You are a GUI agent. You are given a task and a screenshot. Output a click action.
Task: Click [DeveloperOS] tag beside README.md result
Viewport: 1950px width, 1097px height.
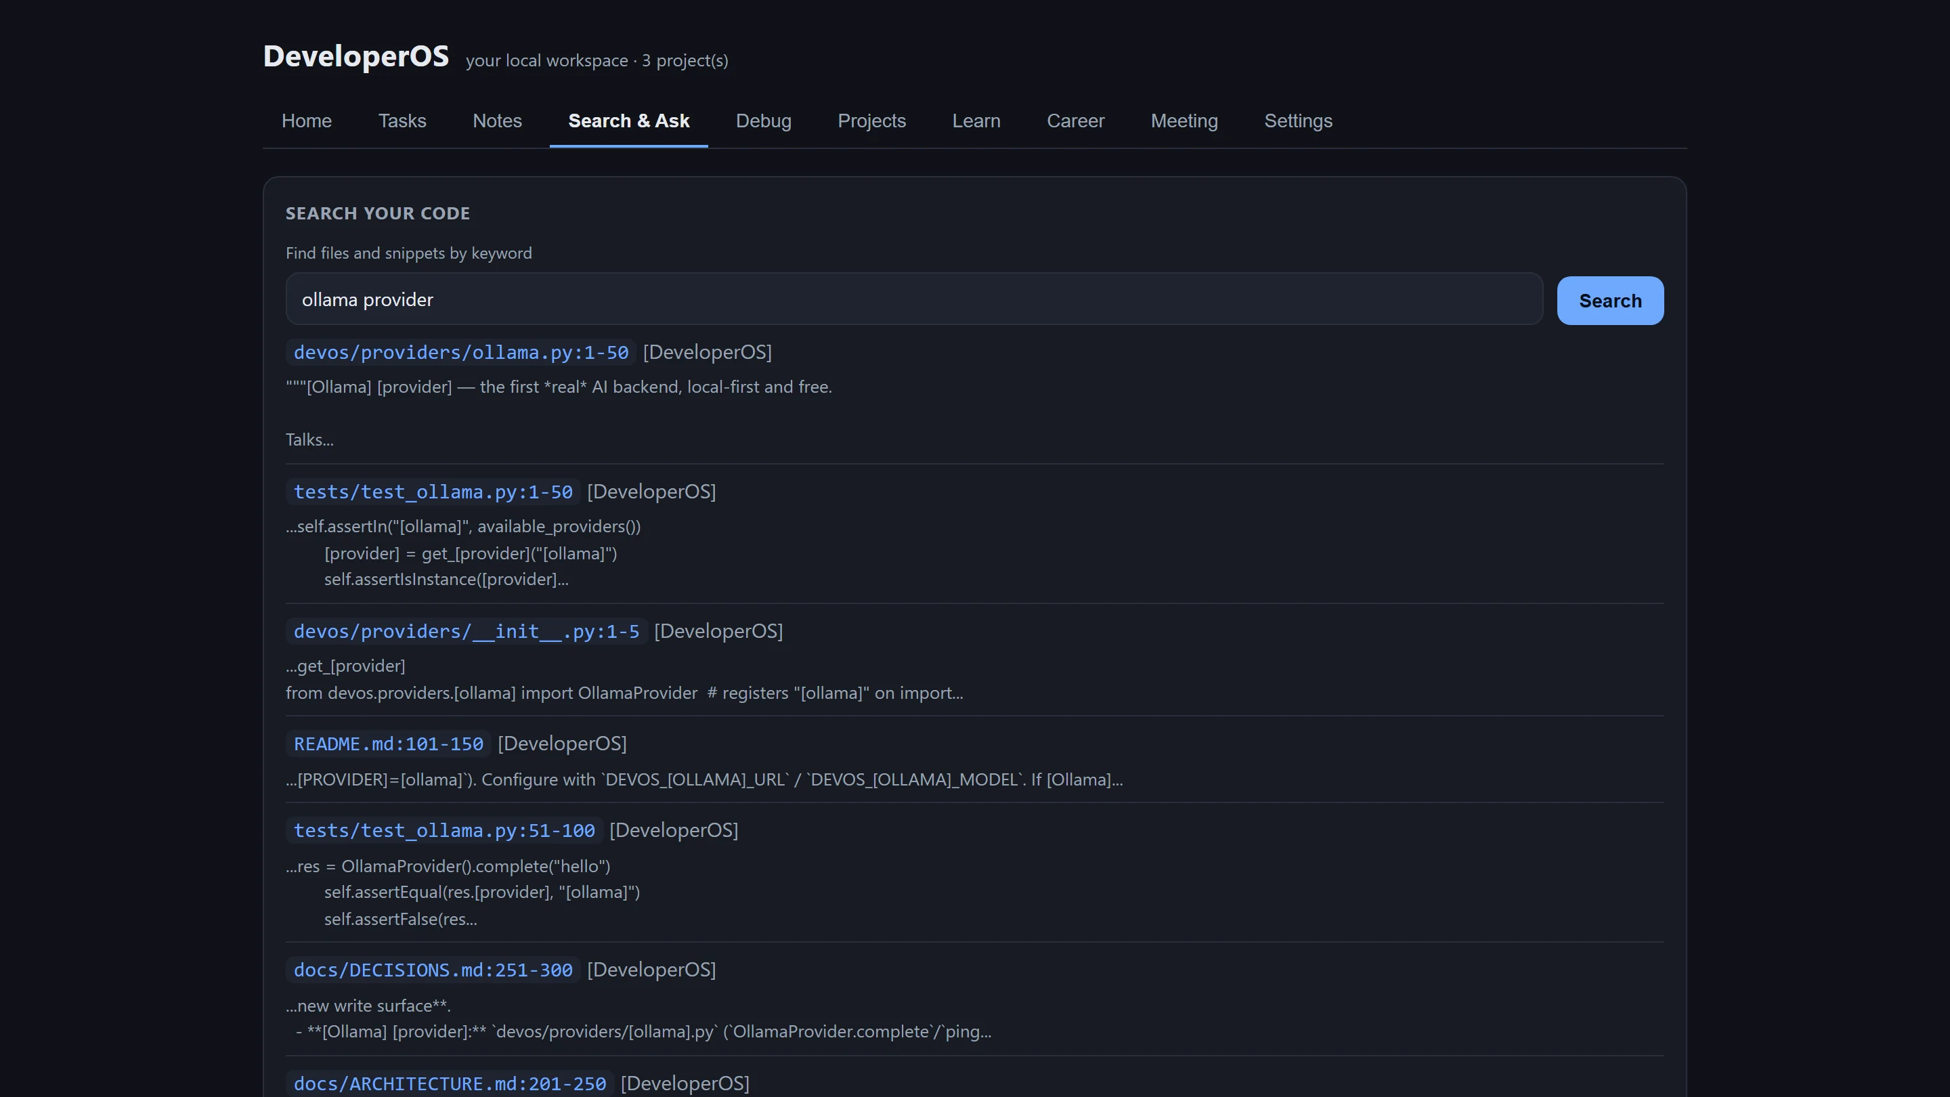click(563, 744)
